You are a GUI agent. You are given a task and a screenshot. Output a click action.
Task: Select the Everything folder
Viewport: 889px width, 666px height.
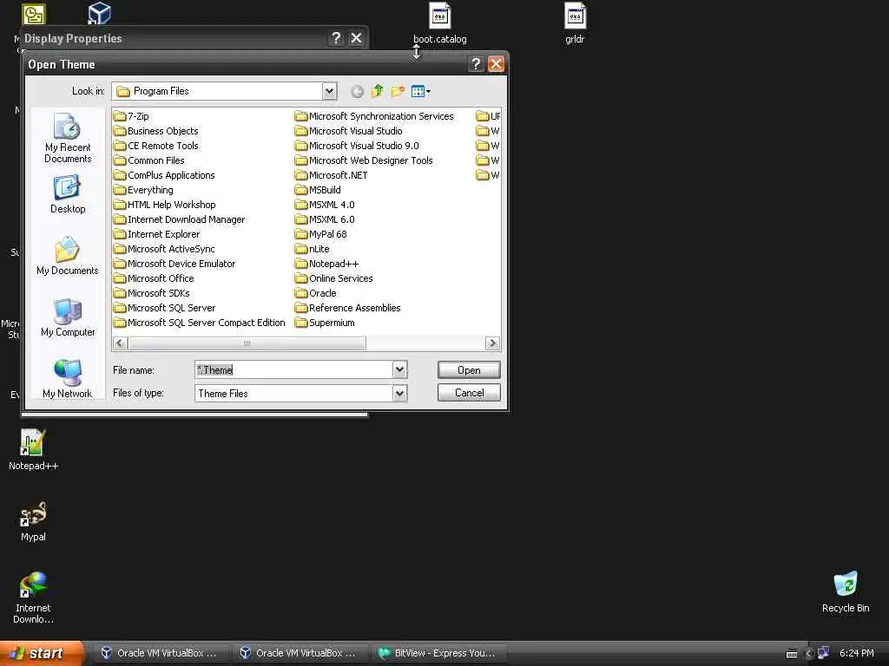[x=143, y=190]
